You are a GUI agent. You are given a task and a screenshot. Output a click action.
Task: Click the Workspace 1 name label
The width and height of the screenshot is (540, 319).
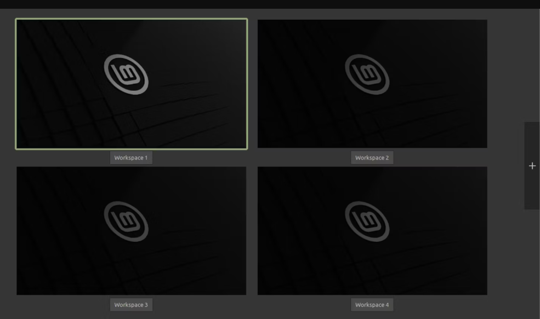131,158
